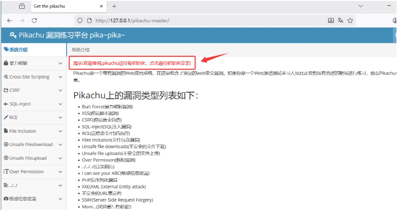Click the Over Permission text-height icon
408x213 pixels.
pyautogui.click(x=6, y=172)
